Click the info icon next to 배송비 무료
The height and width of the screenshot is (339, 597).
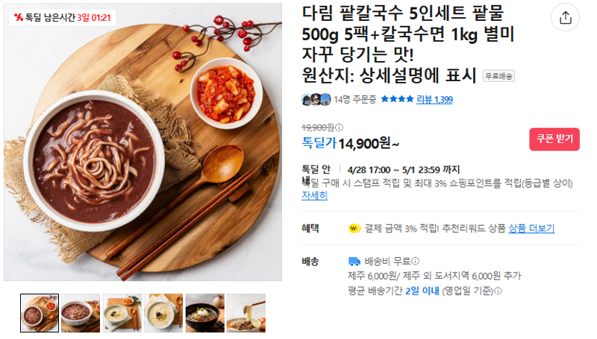[416, 261]
